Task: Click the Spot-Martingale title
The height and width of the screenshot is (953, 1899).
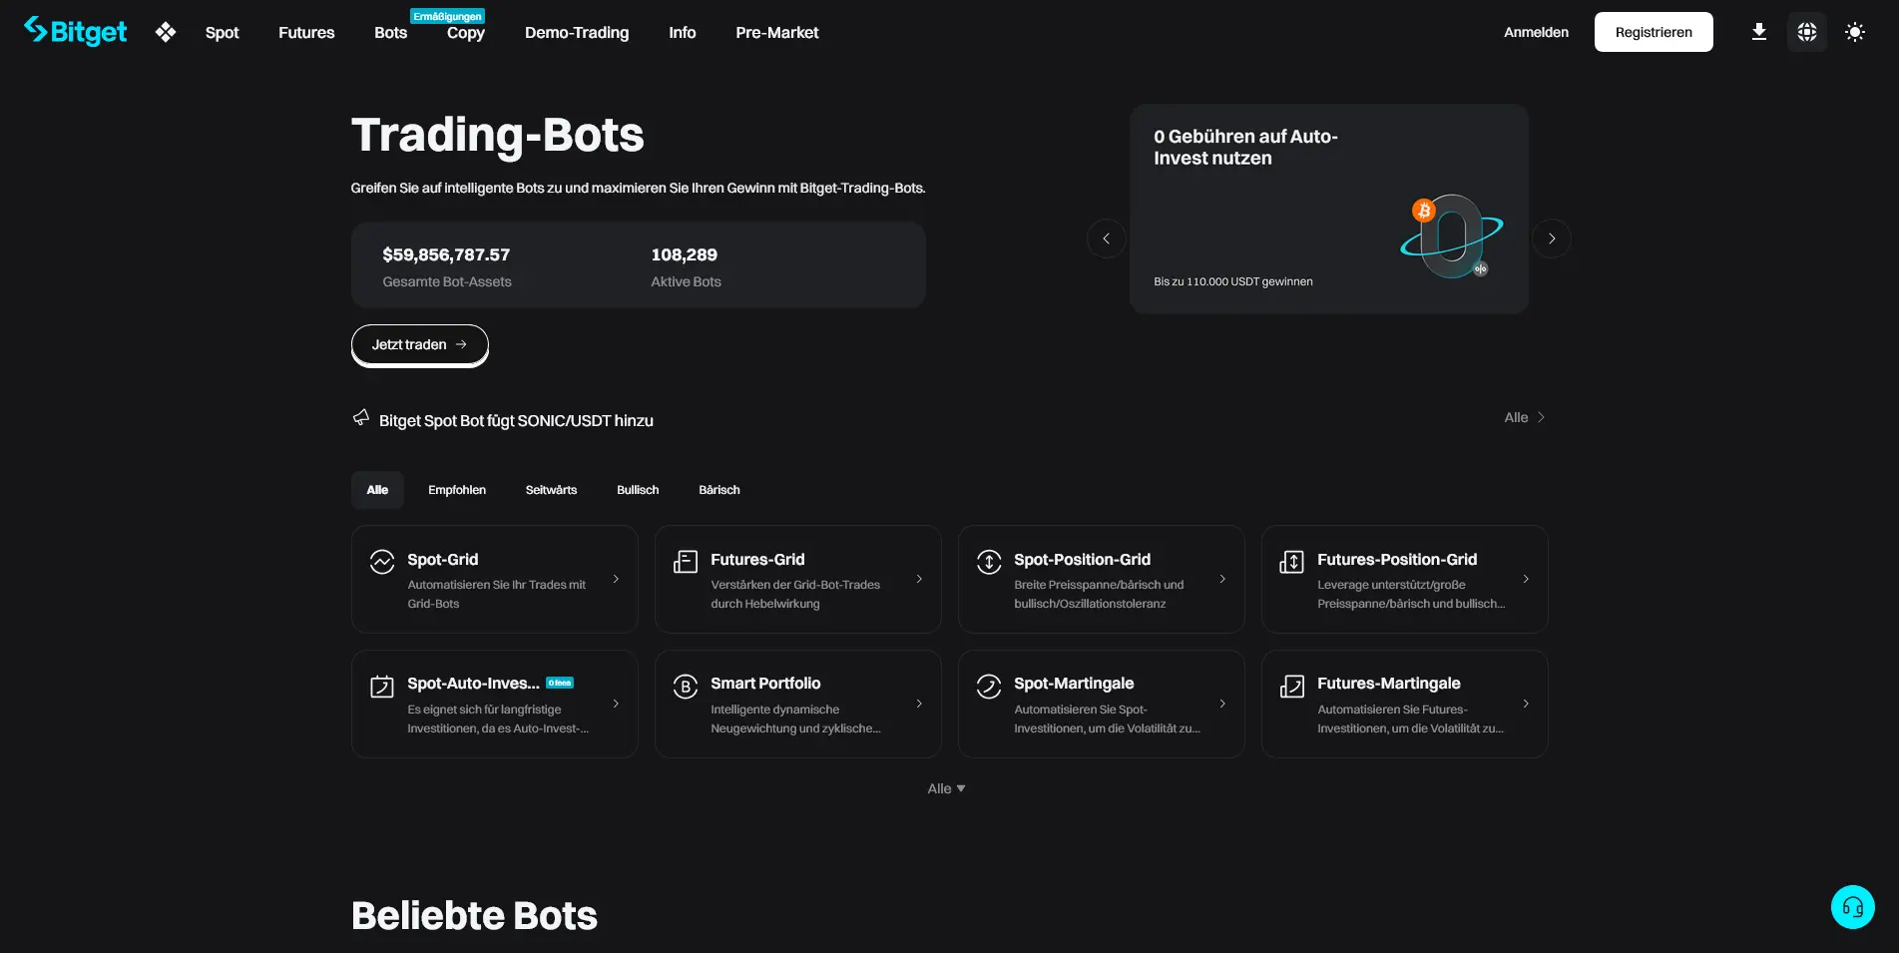Action: coord(1074,684)
